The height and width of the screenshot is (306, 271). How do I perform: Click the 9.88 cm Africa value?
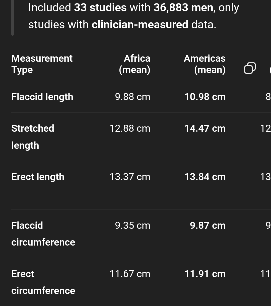point(132,97)
